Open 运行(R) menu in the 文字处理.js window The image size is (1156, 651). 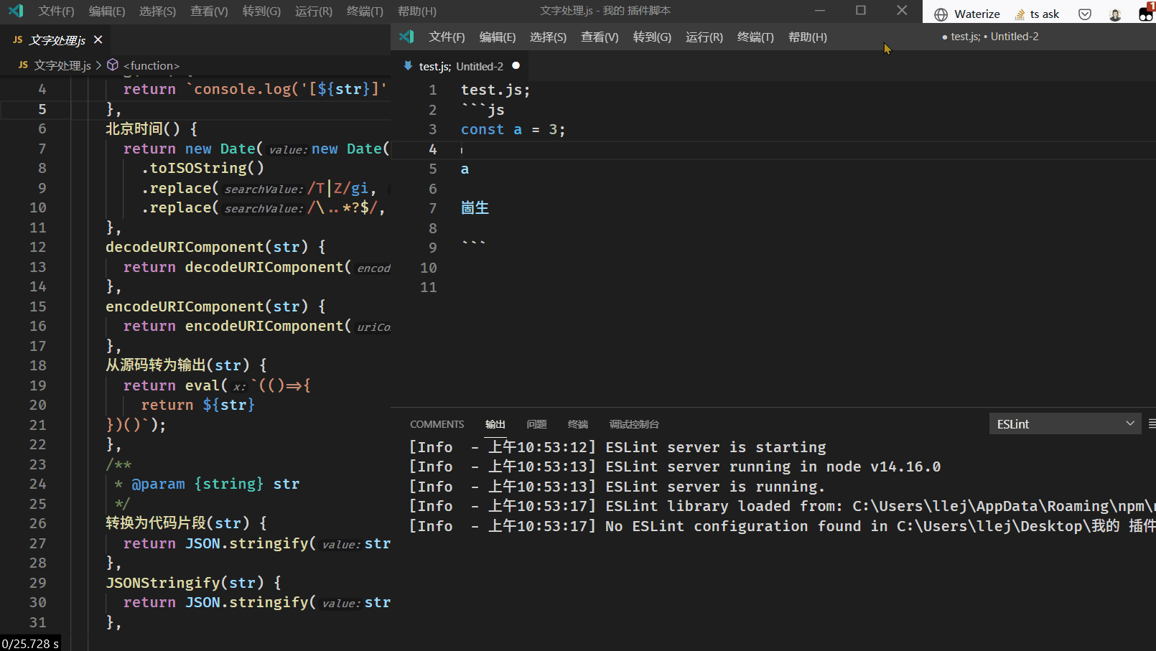tap(314, 11)
